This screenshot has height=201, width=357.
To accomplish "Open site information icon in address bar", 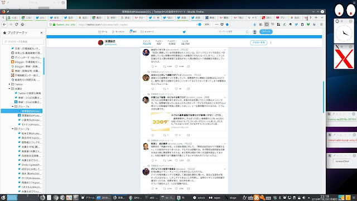I will pyautogui.click(x=50, y=25).
